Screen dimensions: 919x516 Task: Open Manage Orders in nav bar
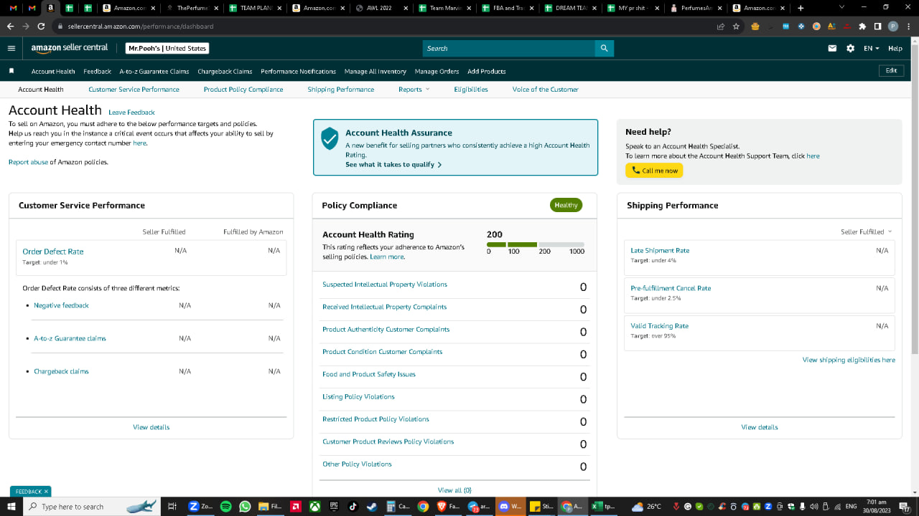click(x=437, y=71)
